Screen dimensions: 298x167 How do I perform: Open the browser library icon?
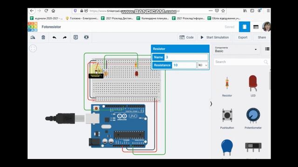click(245, 11)
